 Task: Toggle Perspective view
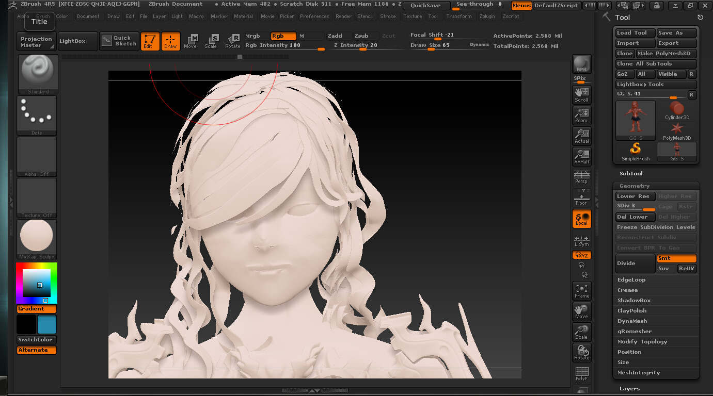tap(582, 177)
